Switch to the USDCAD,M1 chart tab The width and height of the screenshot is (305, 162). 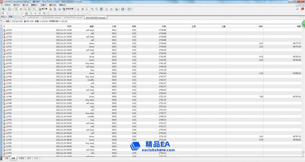tap(34, 17)
